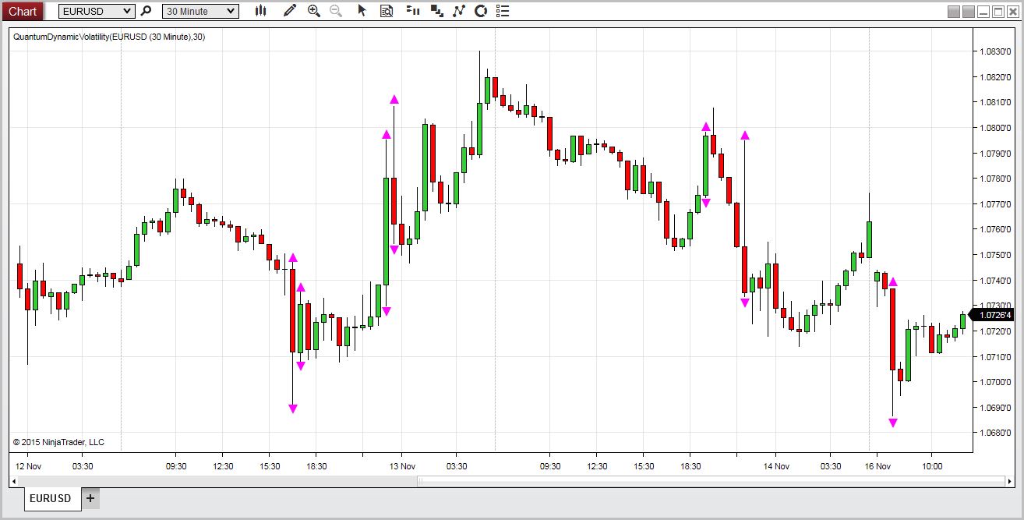Click the second gray window link button
The image size is (1024, 520).
[968, 11]
